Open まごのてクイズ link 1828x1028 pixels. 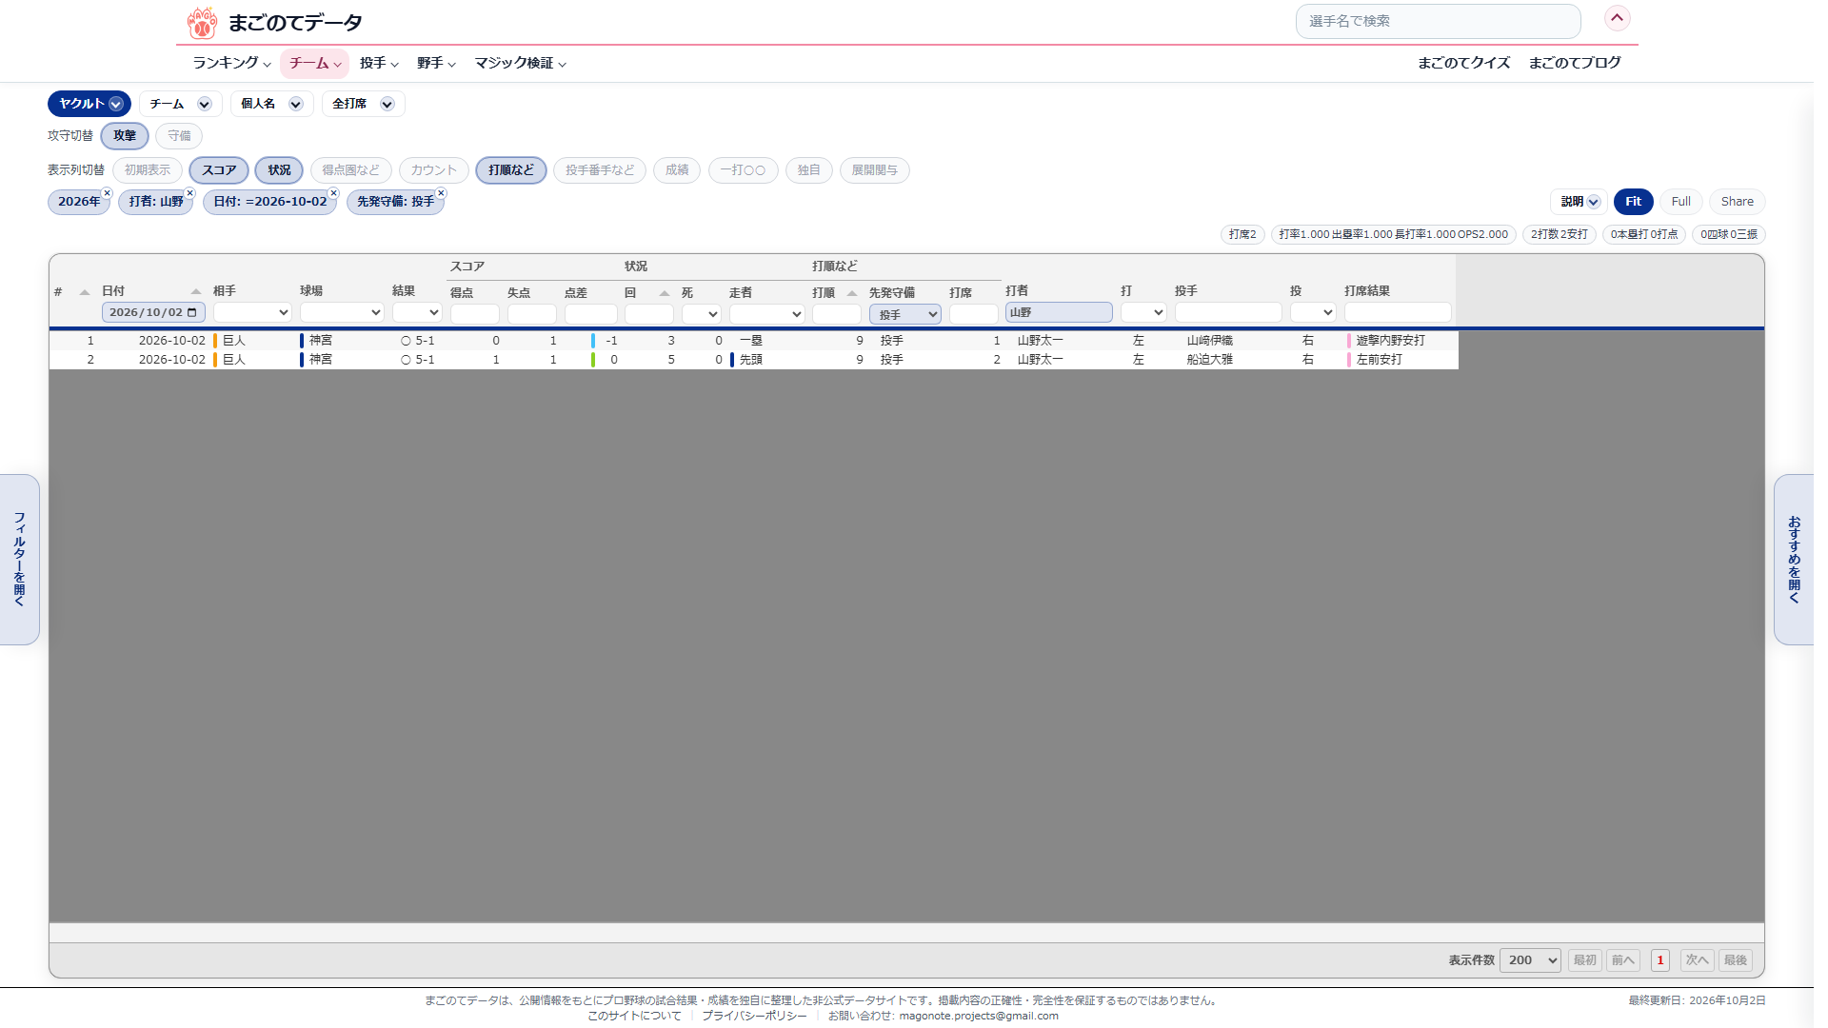tap(1463, 63)
